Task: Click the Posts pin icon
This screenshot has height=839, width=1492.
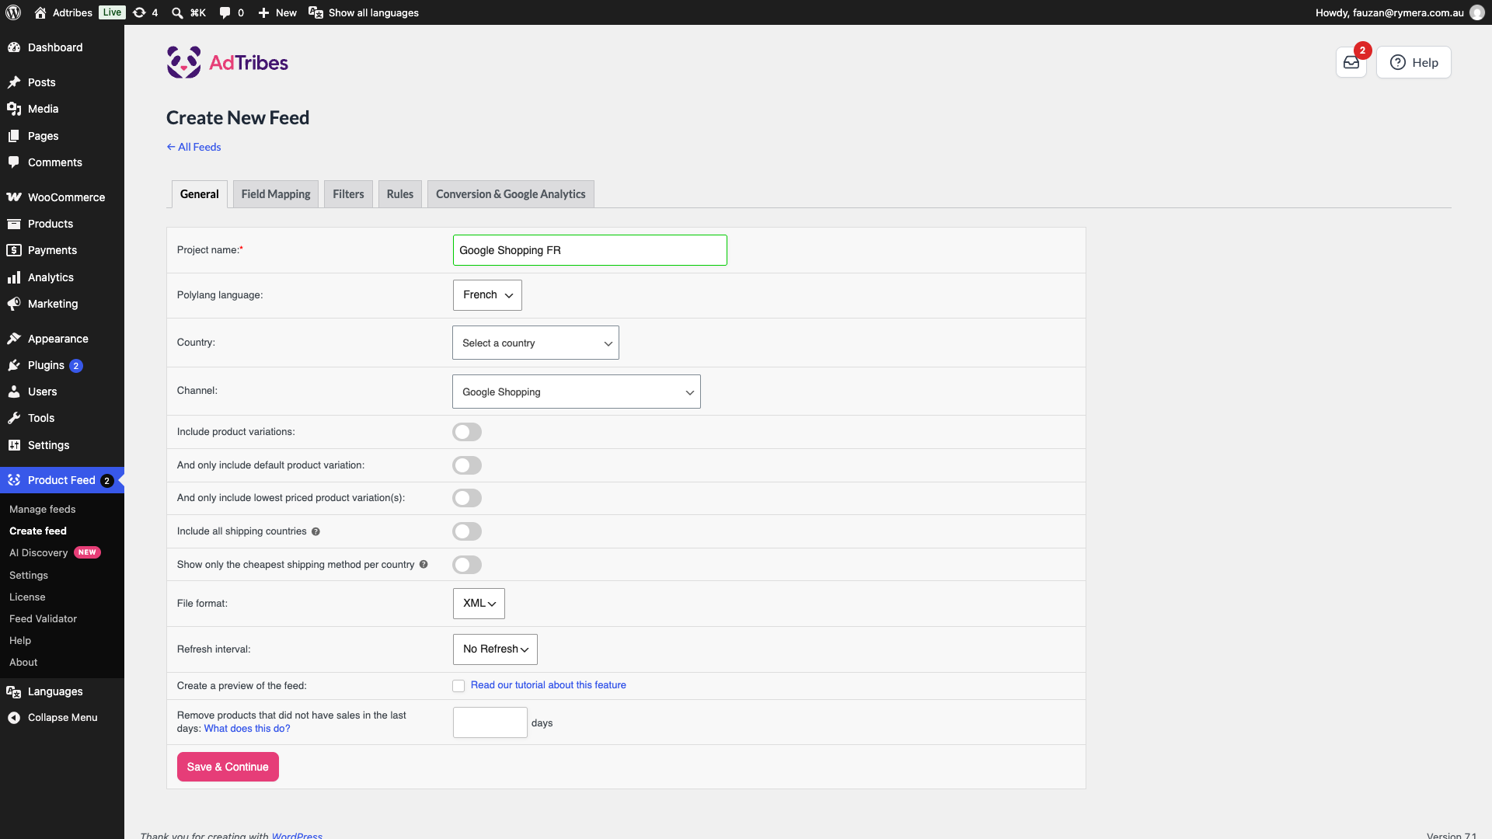Action: (14, 82)
